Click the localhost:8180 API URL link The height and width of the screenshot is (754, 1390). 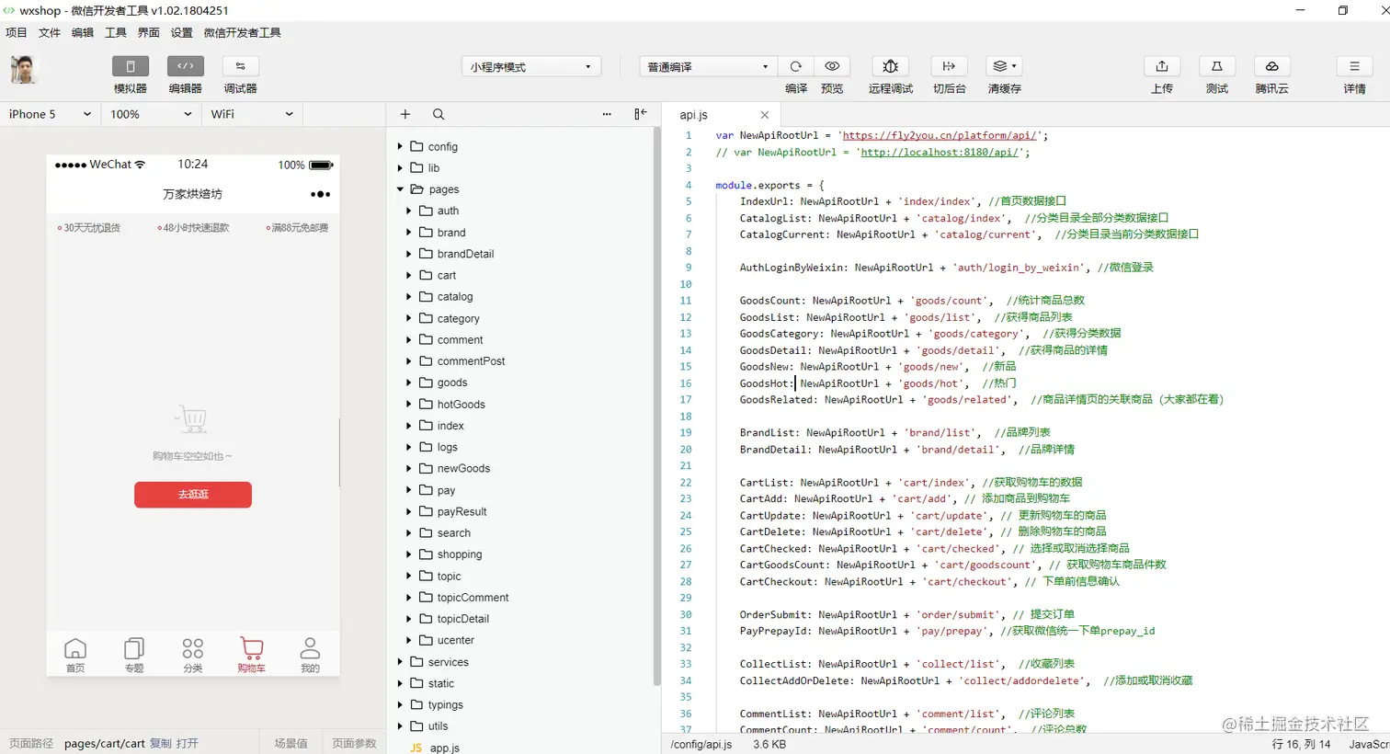coord(940,152)
